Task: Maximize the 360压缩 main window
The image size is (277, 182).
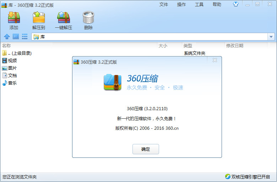Action: (x=257, y=4)
